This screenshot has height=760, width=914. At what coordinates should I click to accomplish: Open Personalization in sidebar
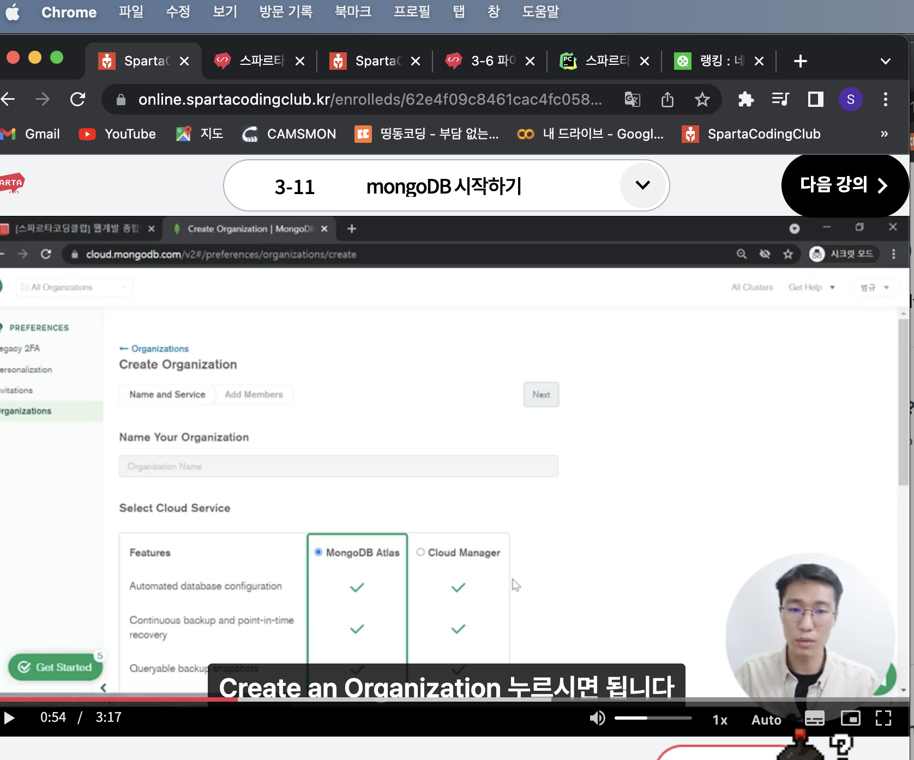[26, 370]
